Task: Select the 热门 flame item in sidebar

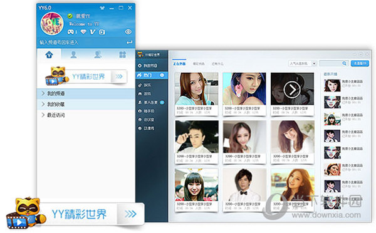Action: point(152,75)
